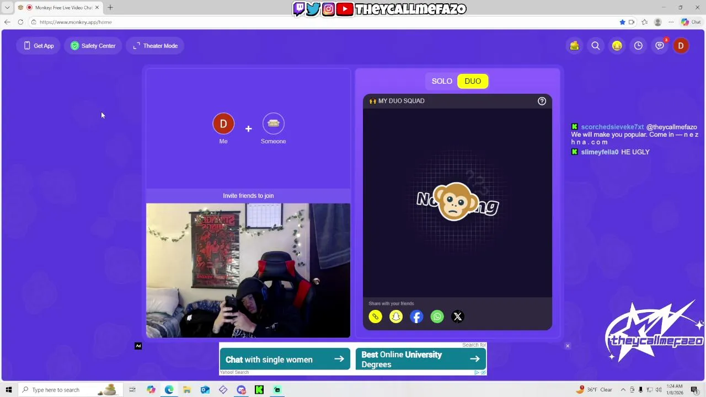Share via Snapchat icon
Viewport: 706px width, 397px height.
point(396,316)
